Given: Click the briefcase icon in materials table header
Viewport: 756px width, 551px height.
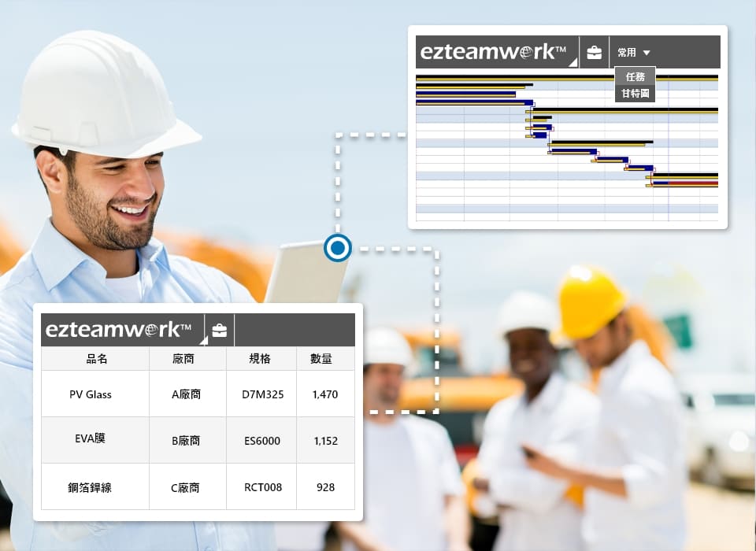Looking at the screenshot, I should tap(220, 330).
